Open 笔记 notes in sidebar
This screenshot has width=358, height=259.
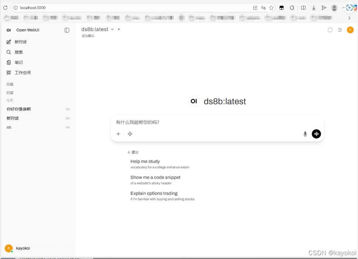click(38, 63)
